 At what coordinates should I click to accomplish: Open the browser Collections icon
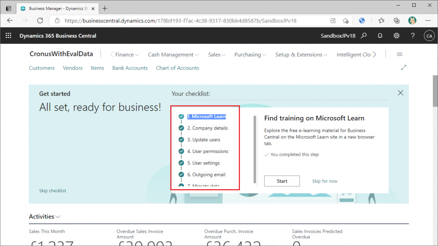click(397, 20)
